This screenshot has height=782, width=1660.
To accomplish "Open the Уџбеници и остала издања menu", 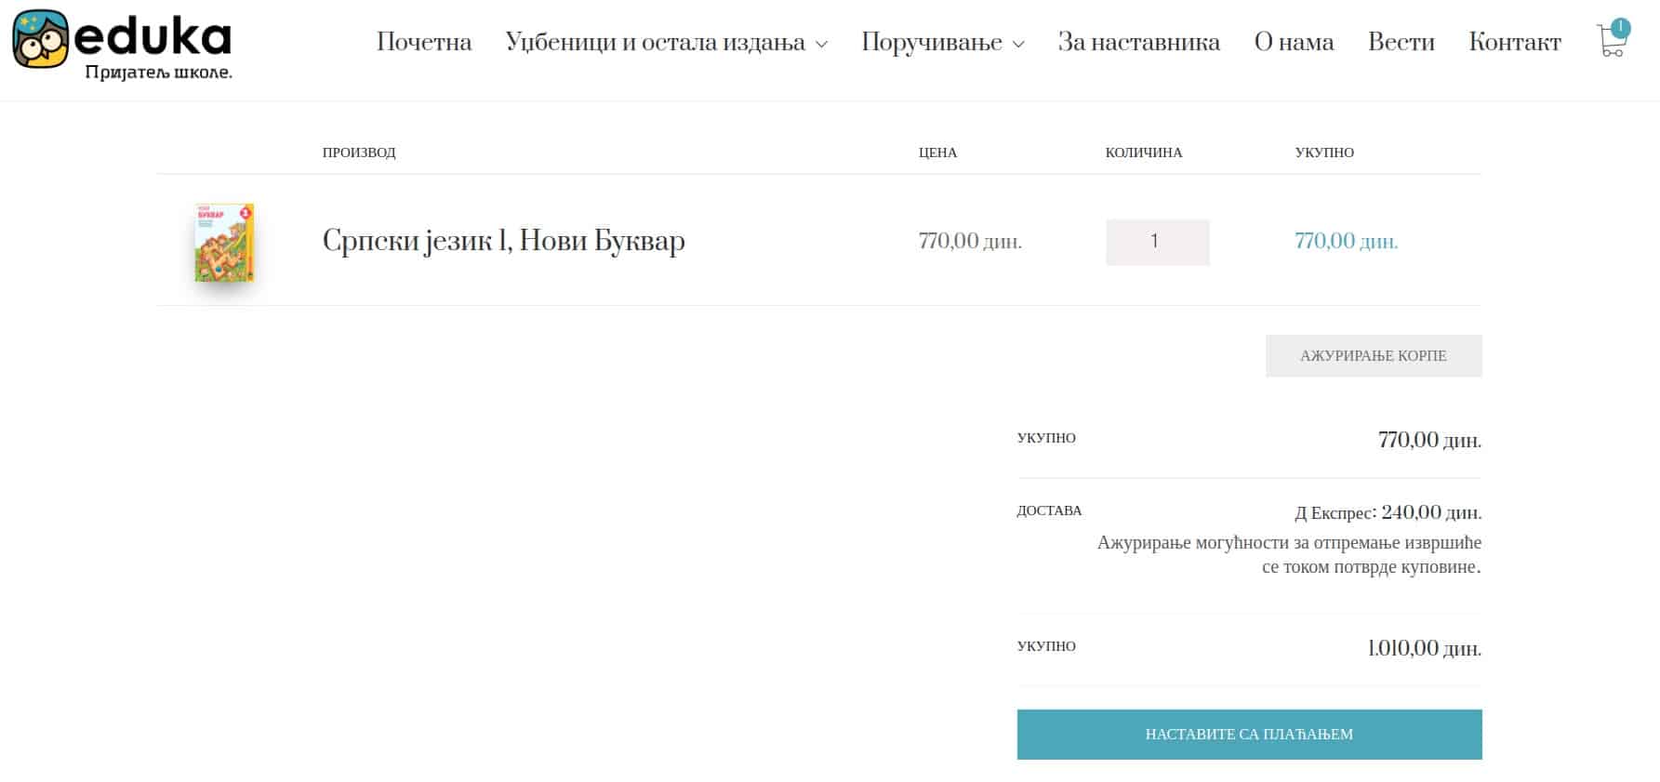I will pos(656,42).
